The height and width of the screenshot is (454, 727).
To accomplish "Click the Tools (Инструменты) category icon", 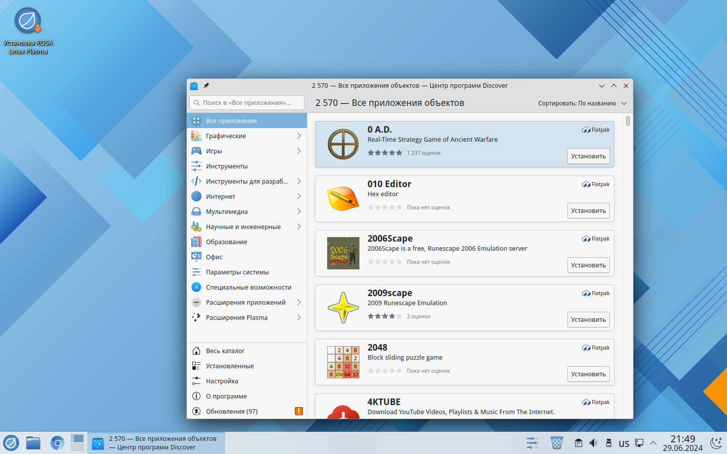I will 196,166.
